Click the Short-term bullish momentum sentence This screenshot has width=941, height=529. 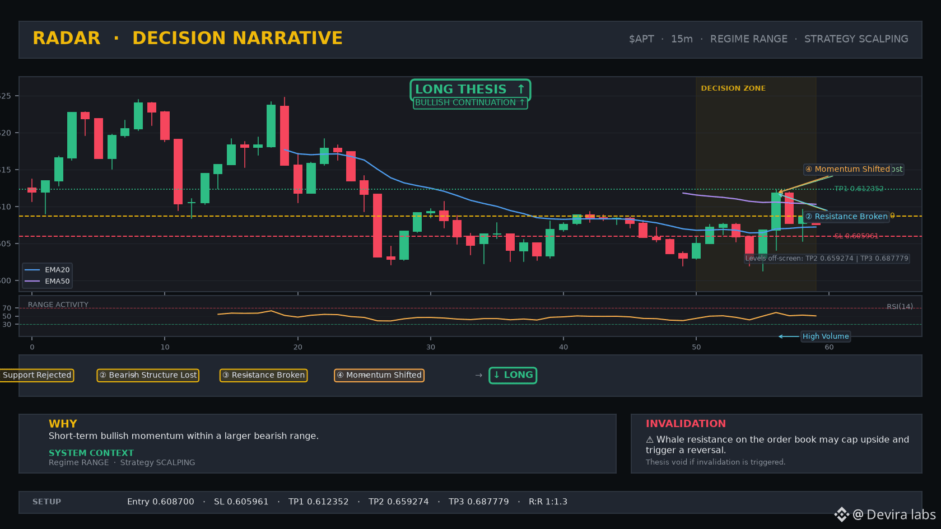click(x=184, y=436)
